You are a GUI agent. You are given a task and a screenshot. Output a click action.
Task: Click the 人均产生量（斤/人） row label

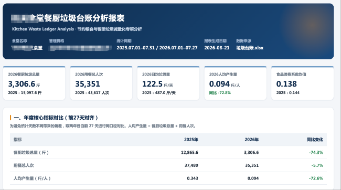32,178
